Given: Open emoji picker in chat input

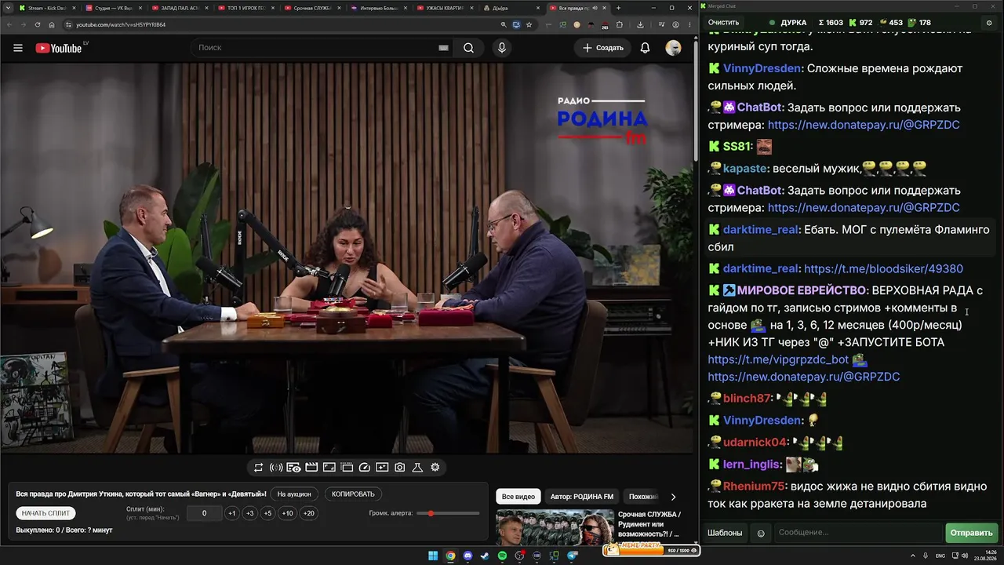Looking at the screenshot, I should tap(760, 533).
